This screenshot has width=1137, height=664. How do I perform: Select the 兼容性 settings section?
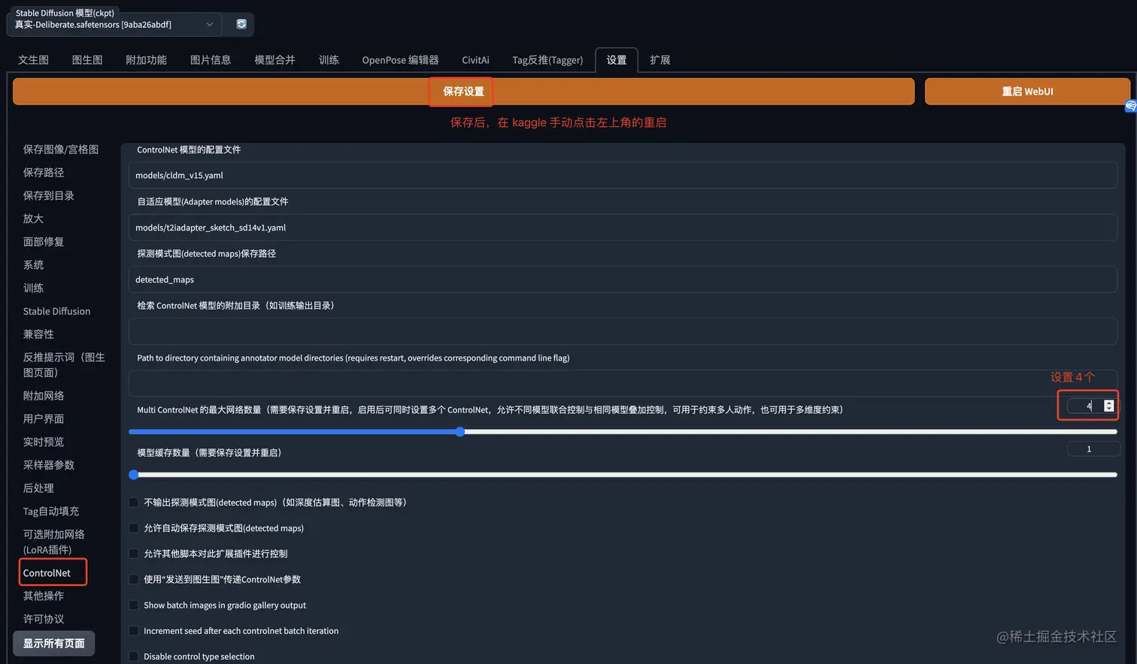(x=38, y=334)
